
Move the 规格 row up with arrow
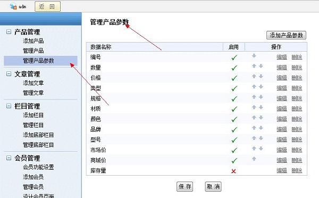pos(254,97)
